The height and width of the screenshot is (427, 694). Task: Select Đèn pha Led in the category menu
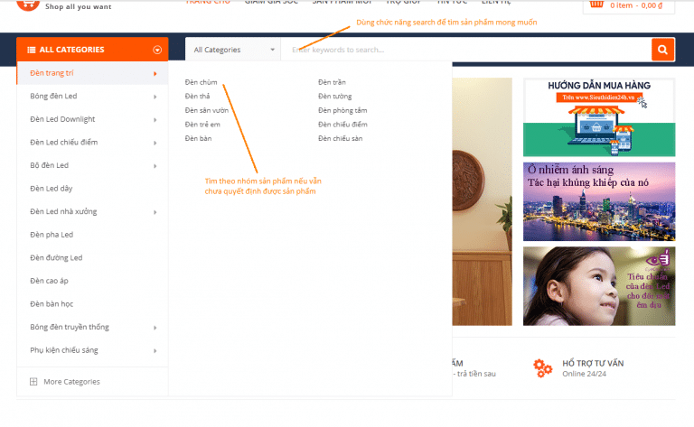click(52, 235)
